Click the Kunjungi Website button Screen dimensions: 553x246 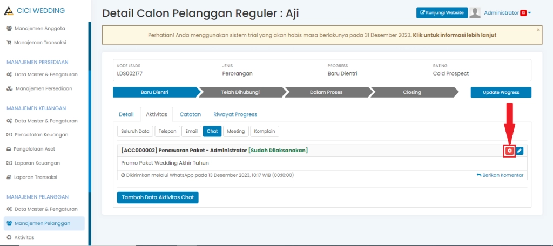point(441,13)
